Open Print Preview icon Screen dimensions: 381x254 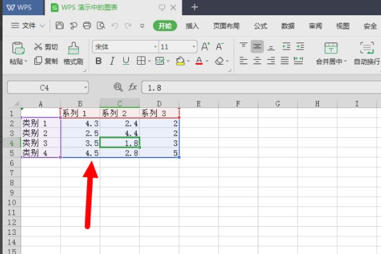101,25
